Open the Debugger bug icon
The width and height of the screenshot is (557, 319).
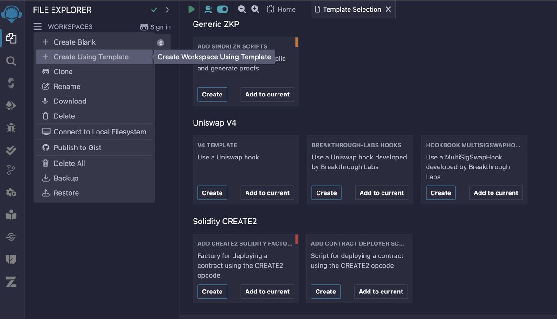[x=12, y=128]
